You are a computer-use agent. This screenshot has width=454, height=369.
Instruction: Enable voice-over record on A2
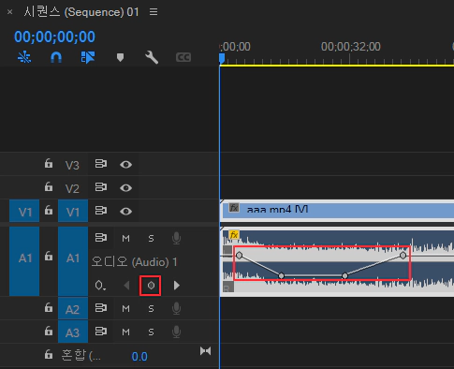176,308
